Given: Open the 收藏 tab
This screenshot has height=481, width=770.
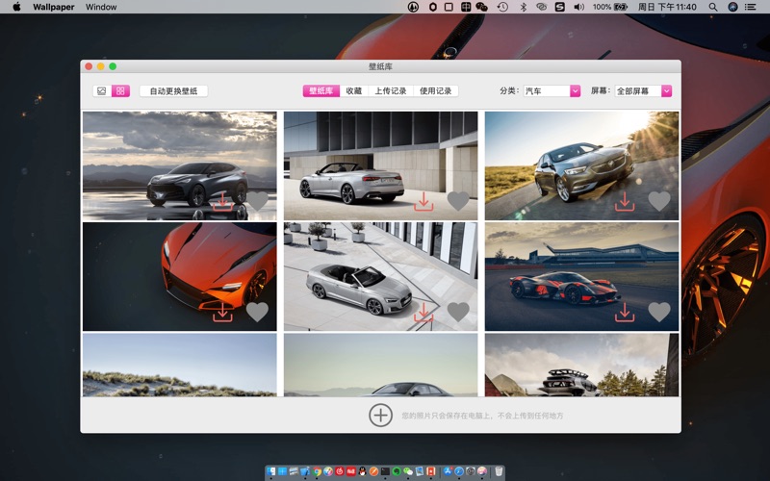Looking at the screenshot, I should (x=353, y=91).
